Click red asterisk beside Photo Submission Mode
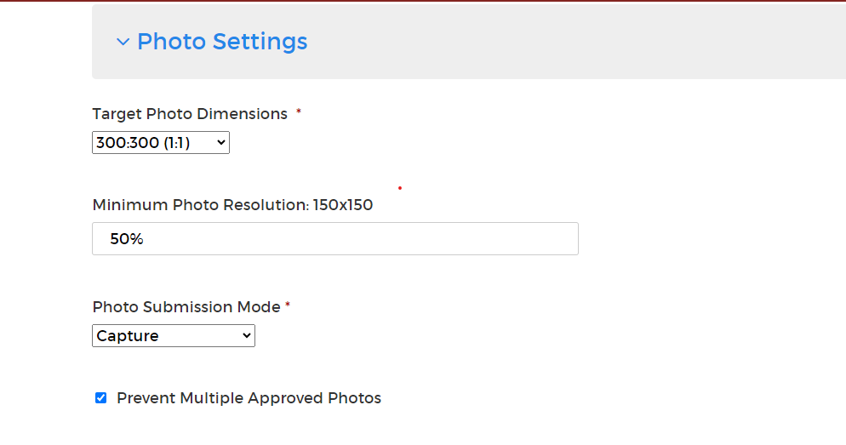846x445 pixels. tap(288, 305)
